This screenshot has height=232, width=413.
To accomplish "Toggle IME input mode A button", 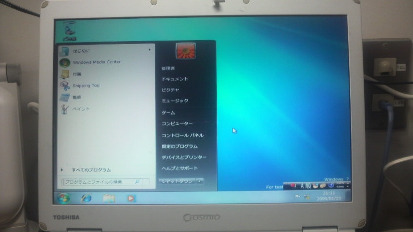I will [303, 186].
